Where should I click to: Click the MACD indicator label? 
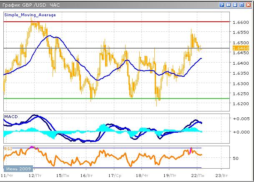pos(10,116)
